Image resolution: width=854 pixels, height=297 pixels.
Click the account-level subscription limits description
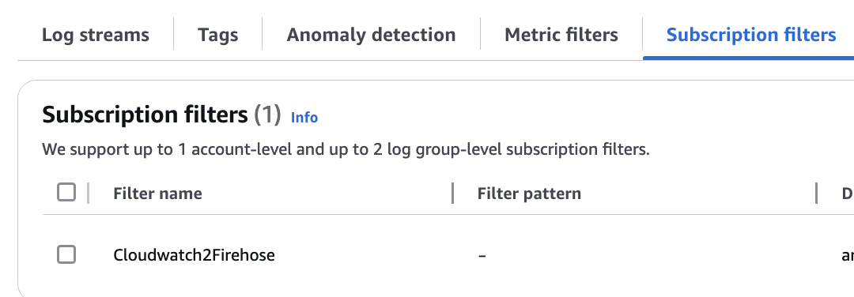pos(346,149)
